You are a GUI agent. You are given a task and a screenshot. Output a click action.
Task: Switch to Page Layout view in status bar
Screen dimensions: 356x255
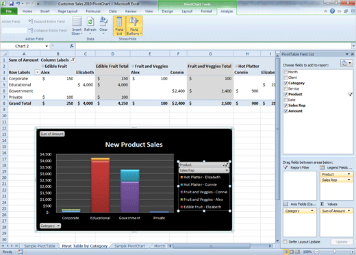pos(292,252)
